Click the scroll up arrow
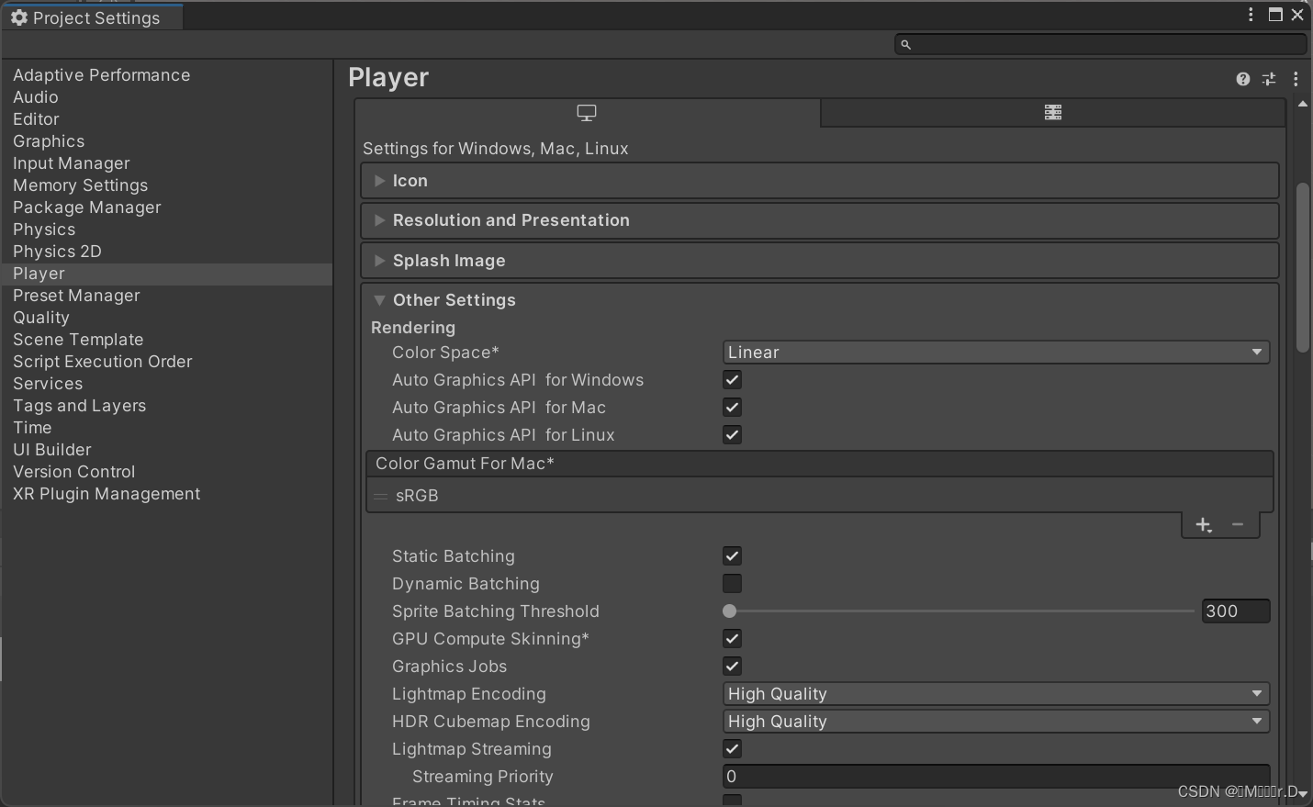 pyautogui.click(x=1302, y=105)
